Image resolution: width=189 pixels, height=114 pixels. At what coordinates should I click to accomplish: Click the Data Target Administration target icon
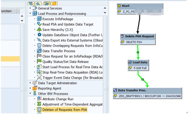click(35, 83)
